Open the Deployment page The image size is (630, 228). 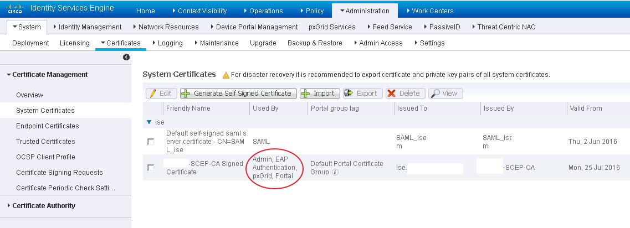click(x=30, y=43)
